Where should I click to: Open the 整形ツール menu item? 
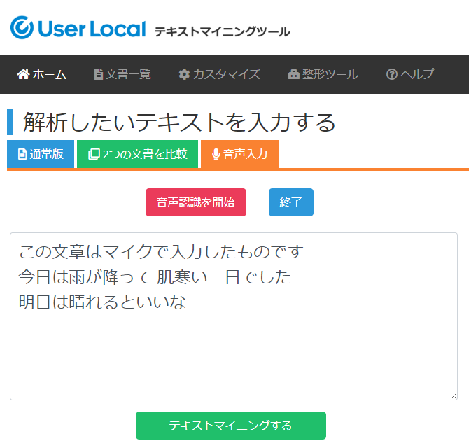pos(323,74)
